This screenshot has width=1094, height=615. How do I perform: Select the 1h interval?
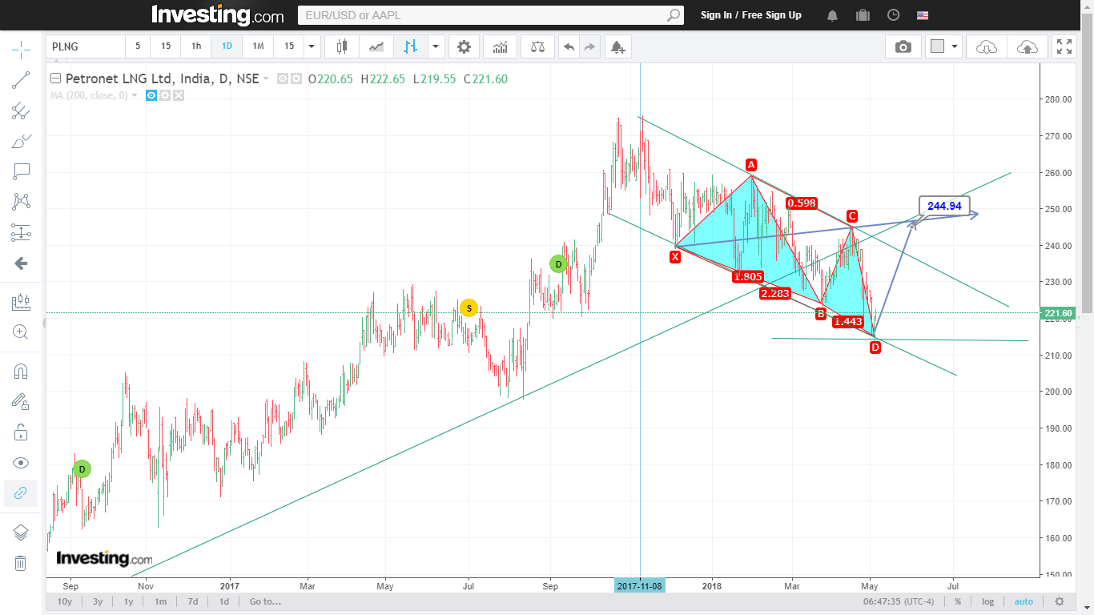tap(196, 46)
